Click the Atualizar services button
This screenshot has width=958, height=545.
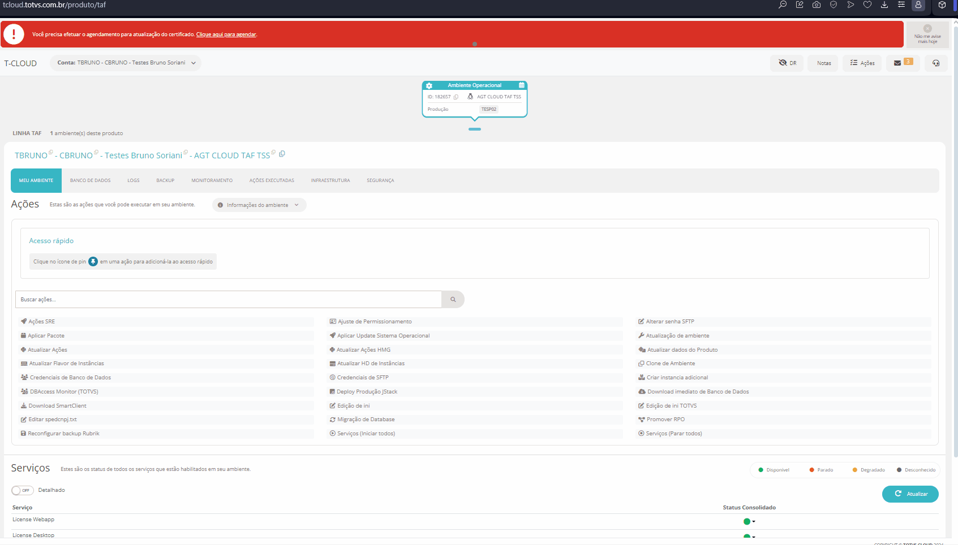pos(910,494)
